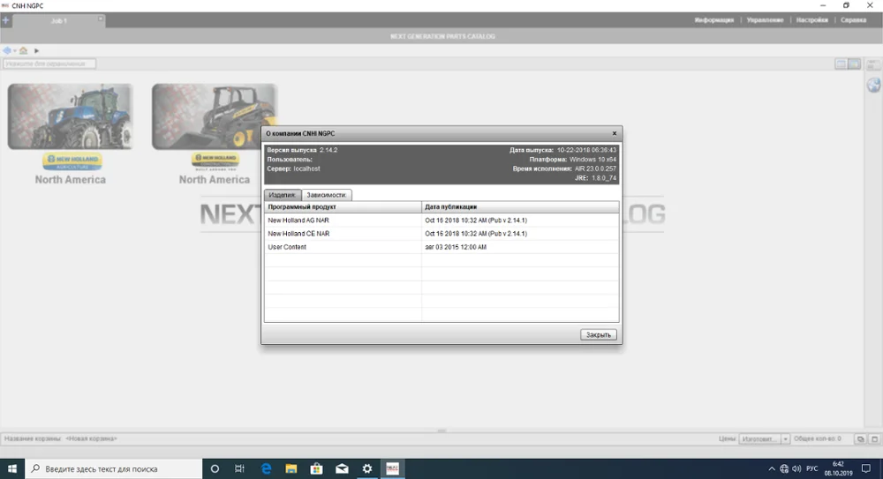Select the User Content row
883x479 pixels.
(x=441, y=247)
